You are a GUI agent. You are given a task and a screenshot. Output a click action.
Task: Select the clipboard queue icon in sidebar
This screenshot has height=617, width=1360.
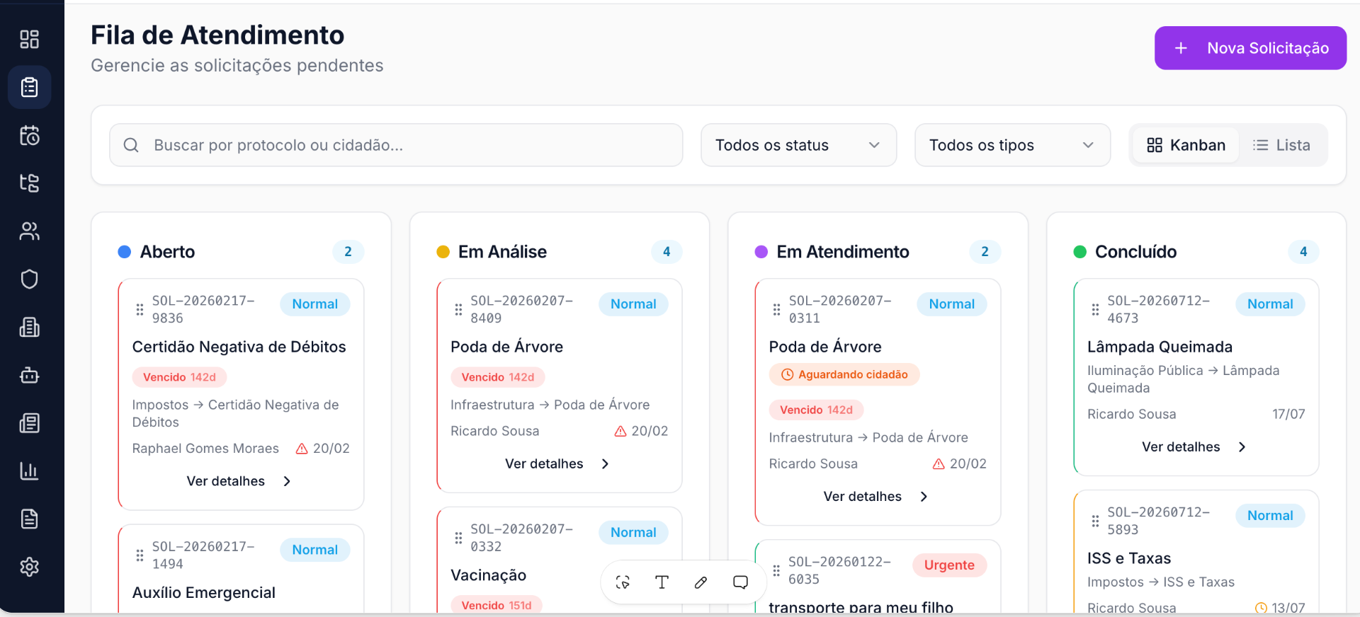(x=29, y=87)
